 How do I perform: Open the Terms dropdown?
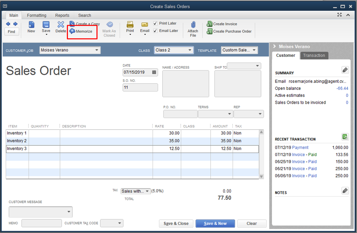click(x=229, y=114)
